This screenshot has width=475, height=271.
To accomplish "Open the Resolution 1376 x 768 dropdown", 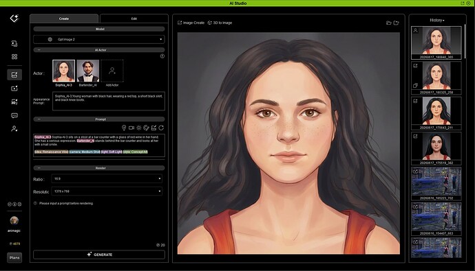I will [107, 191].
